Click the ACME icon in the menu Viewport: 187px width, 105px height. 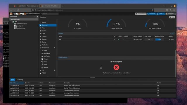pyautogui.click(x=41, y=73)
